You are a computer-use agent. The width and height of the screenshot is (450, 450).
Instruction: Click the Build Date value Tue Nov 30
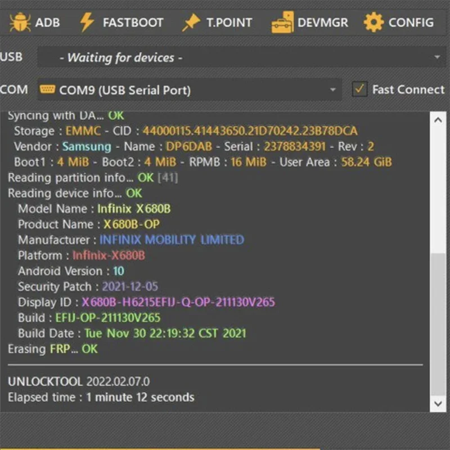[115, 334]
